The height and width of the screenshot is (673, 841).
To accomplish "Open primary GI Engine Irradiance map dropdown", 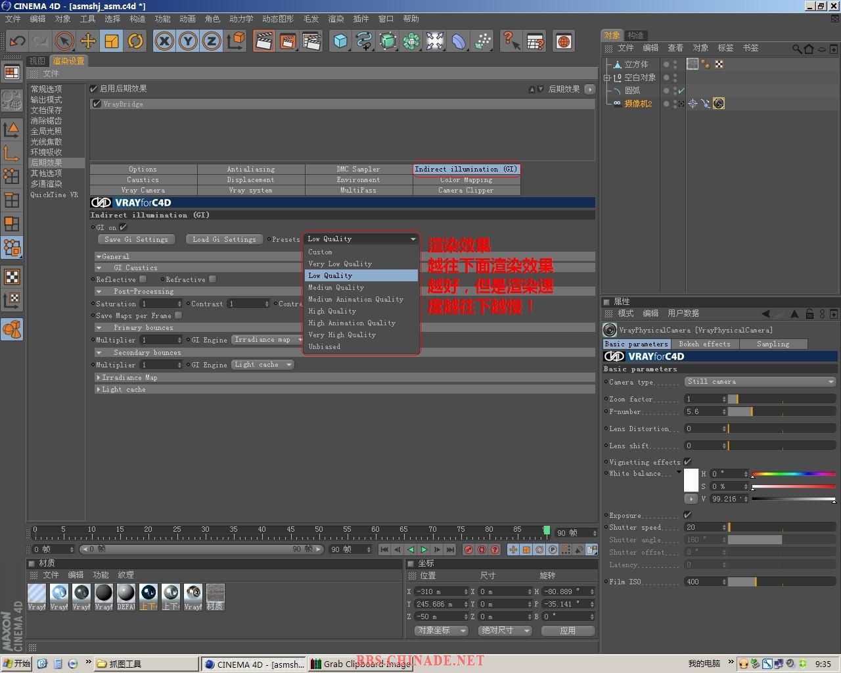I will (x=266, y=340).
